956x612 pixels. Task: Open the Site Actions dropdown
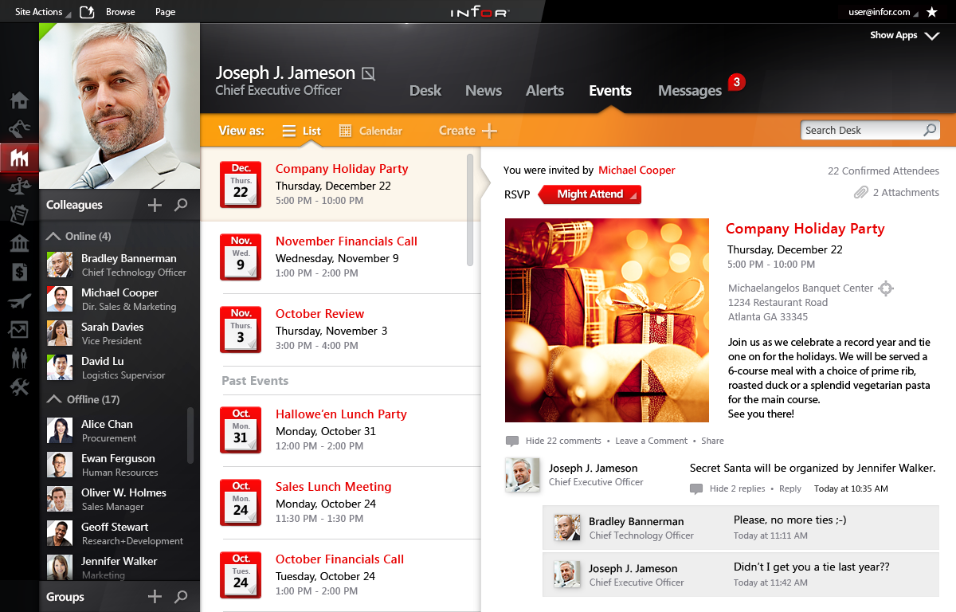coord(42,12)
